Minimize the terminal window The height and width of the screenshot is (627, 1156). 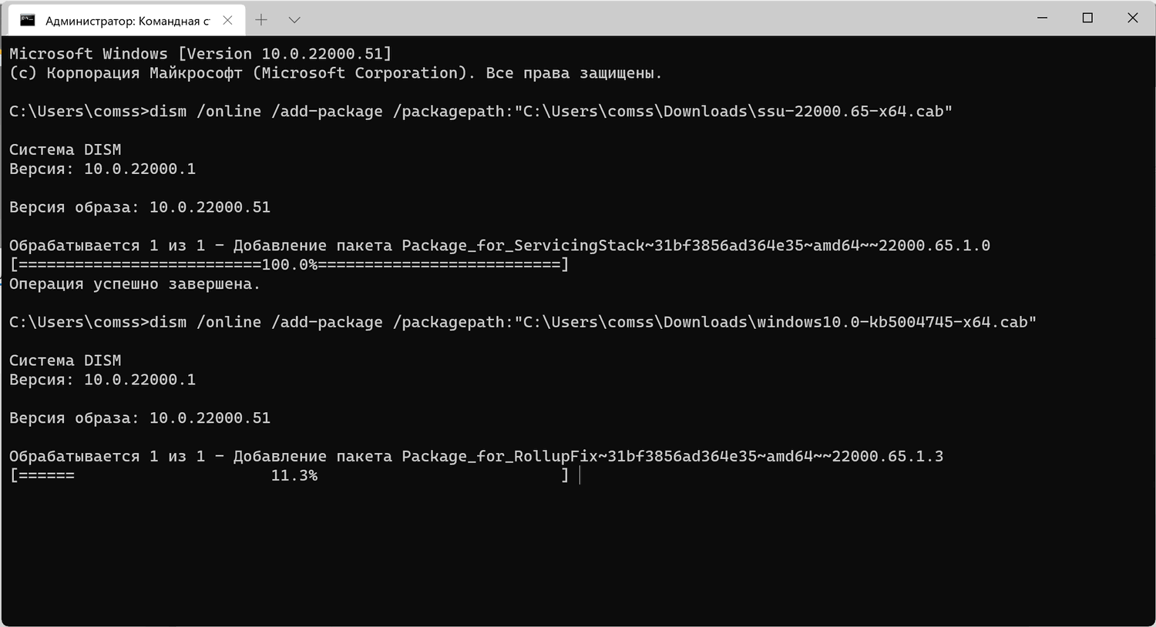click(1043, 18)
